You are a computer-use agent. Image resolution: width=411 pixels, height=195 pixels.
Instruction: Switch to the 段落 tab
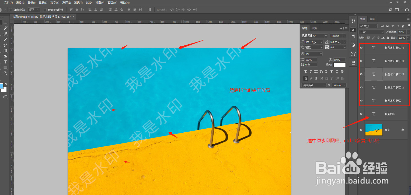coord(314,28)
